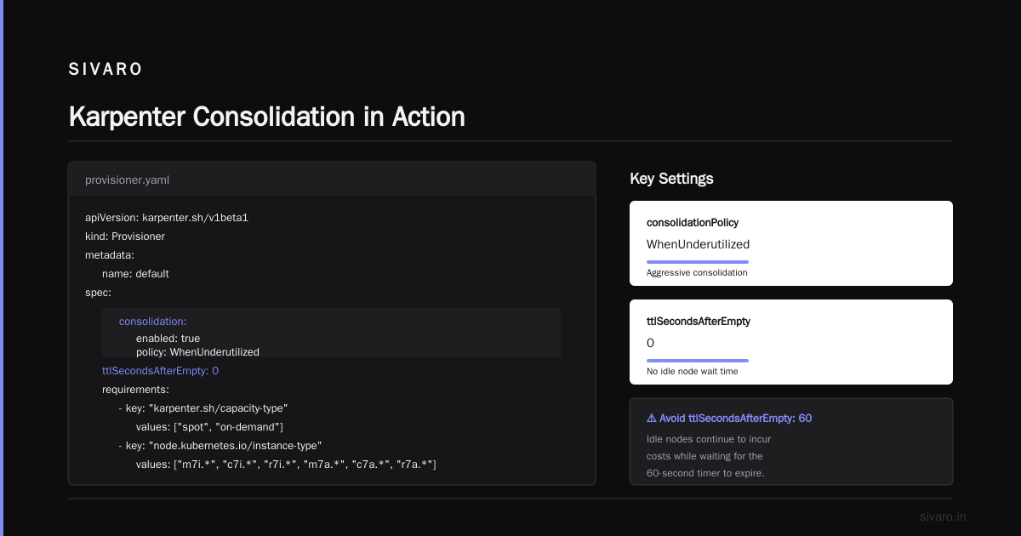Click the 'Key Settings' heading
The image size is (1021, 536).
pos(671,179)
